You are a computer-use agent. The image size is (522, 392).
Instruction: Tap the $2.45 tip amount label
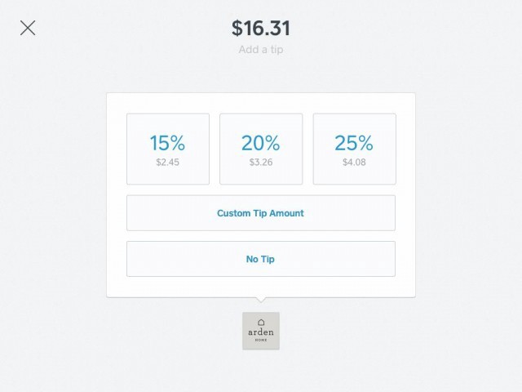168,163
